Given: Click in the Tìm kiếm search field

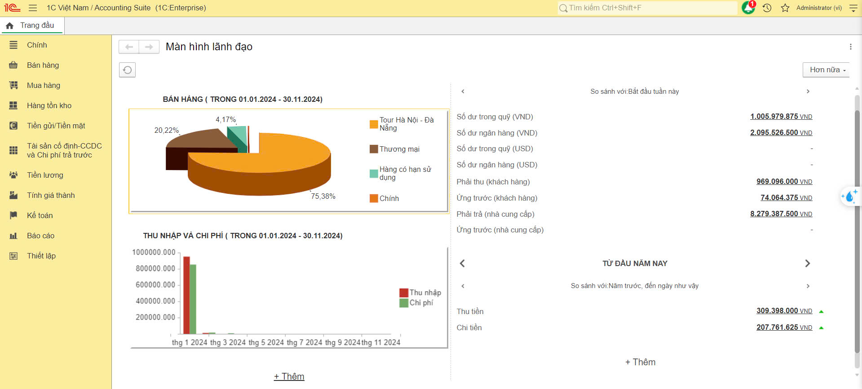Looking at the screenshot, I should pyautogui.click(x=647, y=8).
